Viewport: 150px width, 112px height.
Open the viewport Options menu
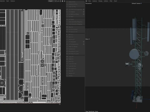[x=106, y=1]
